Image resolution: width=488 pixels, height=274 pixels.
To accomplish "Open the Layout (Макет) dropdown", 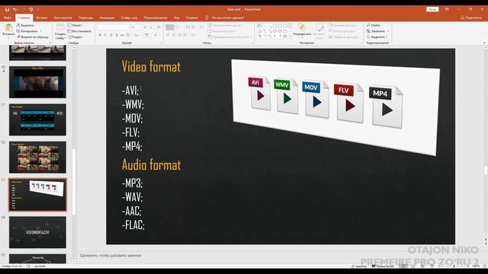I will pos(75,25).
